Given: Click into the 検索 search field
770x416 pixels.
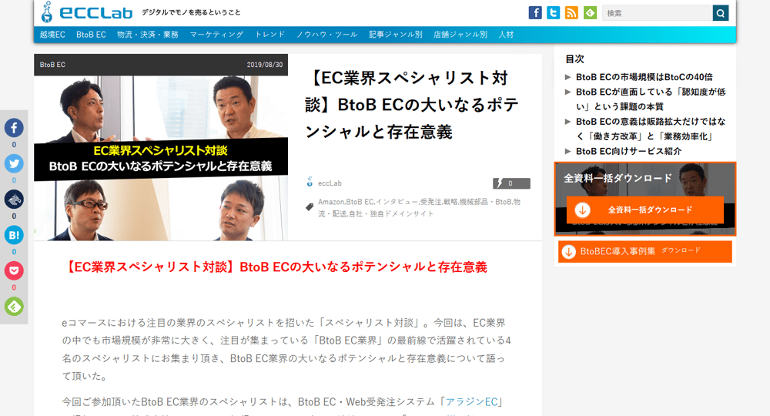Looking at the screenshot, I should coord(657,13).
